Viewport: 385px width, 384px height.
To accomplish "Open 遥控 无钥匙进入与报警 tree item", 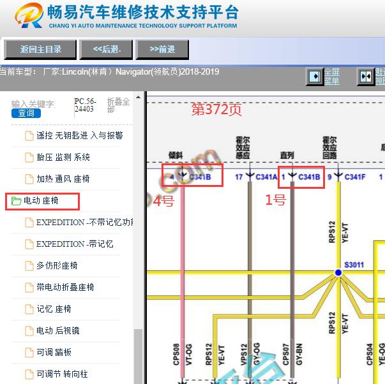I will point(79,135).
